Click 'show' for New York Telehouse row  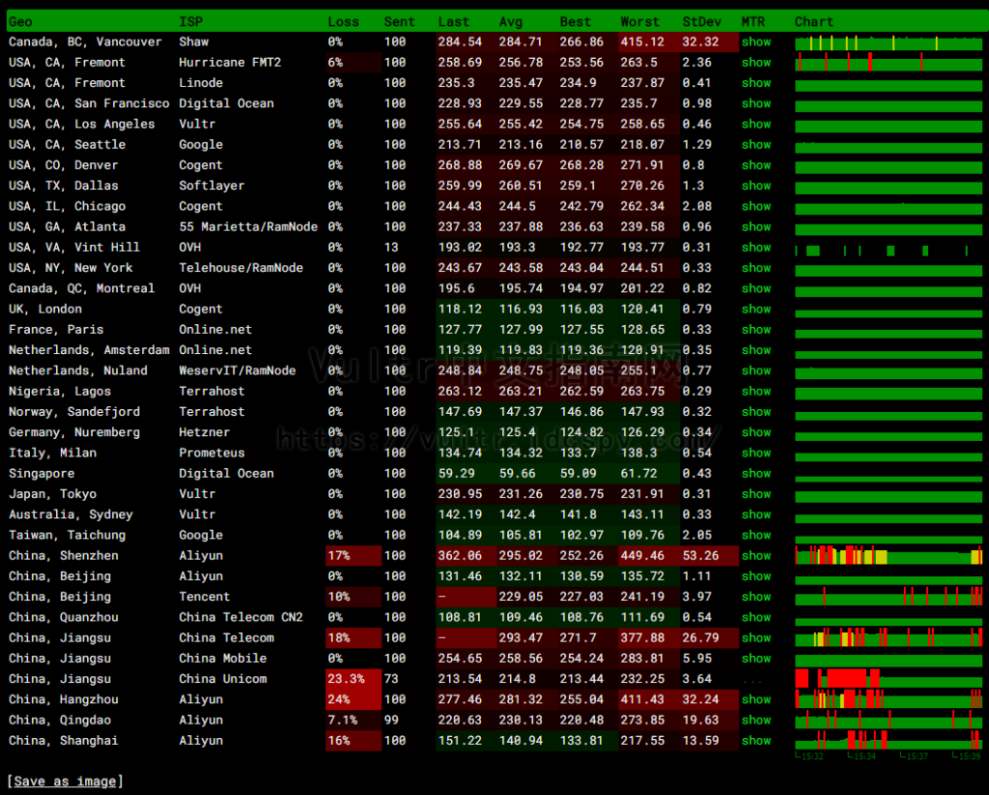(756, 267)
